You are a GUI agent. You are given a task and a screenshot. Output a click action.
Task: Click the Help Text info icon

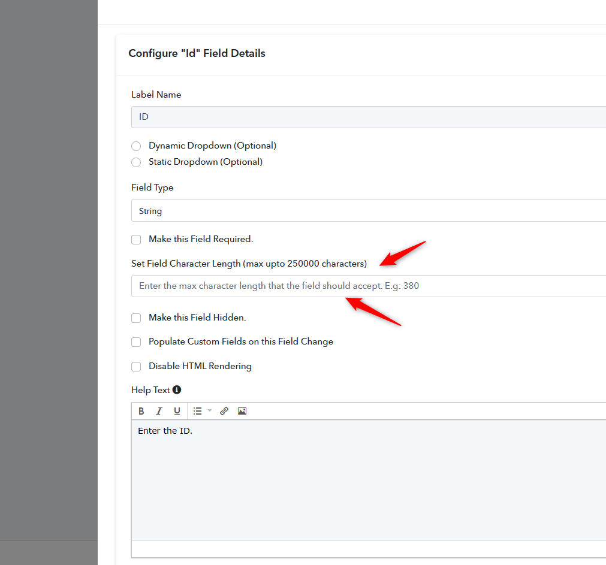pyautogui.click(x=177, y=389)
